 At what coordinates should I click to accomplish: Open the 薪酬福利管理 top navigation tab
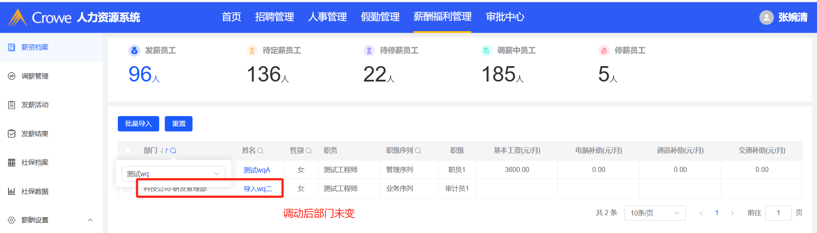[442, 17]
